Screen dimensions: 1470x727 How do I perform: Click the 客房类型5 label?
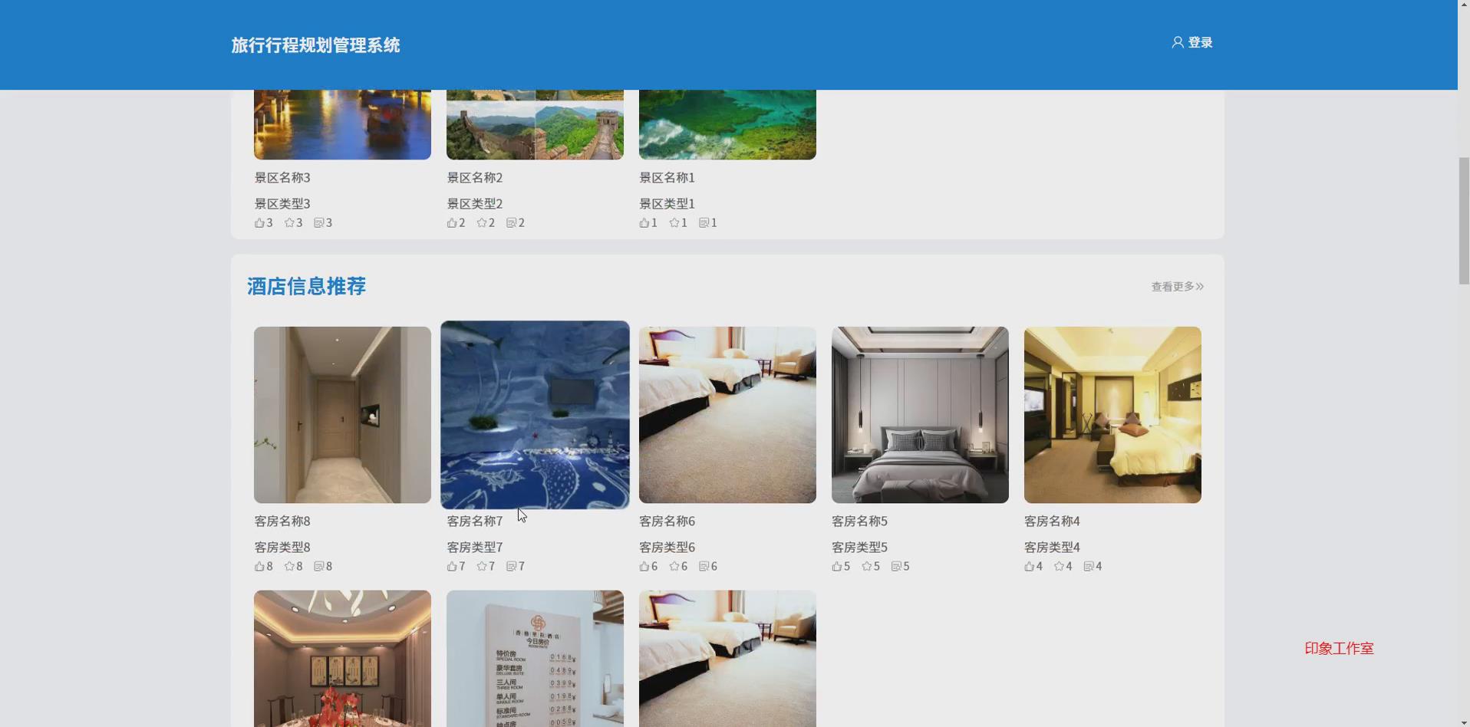[860, 548]
